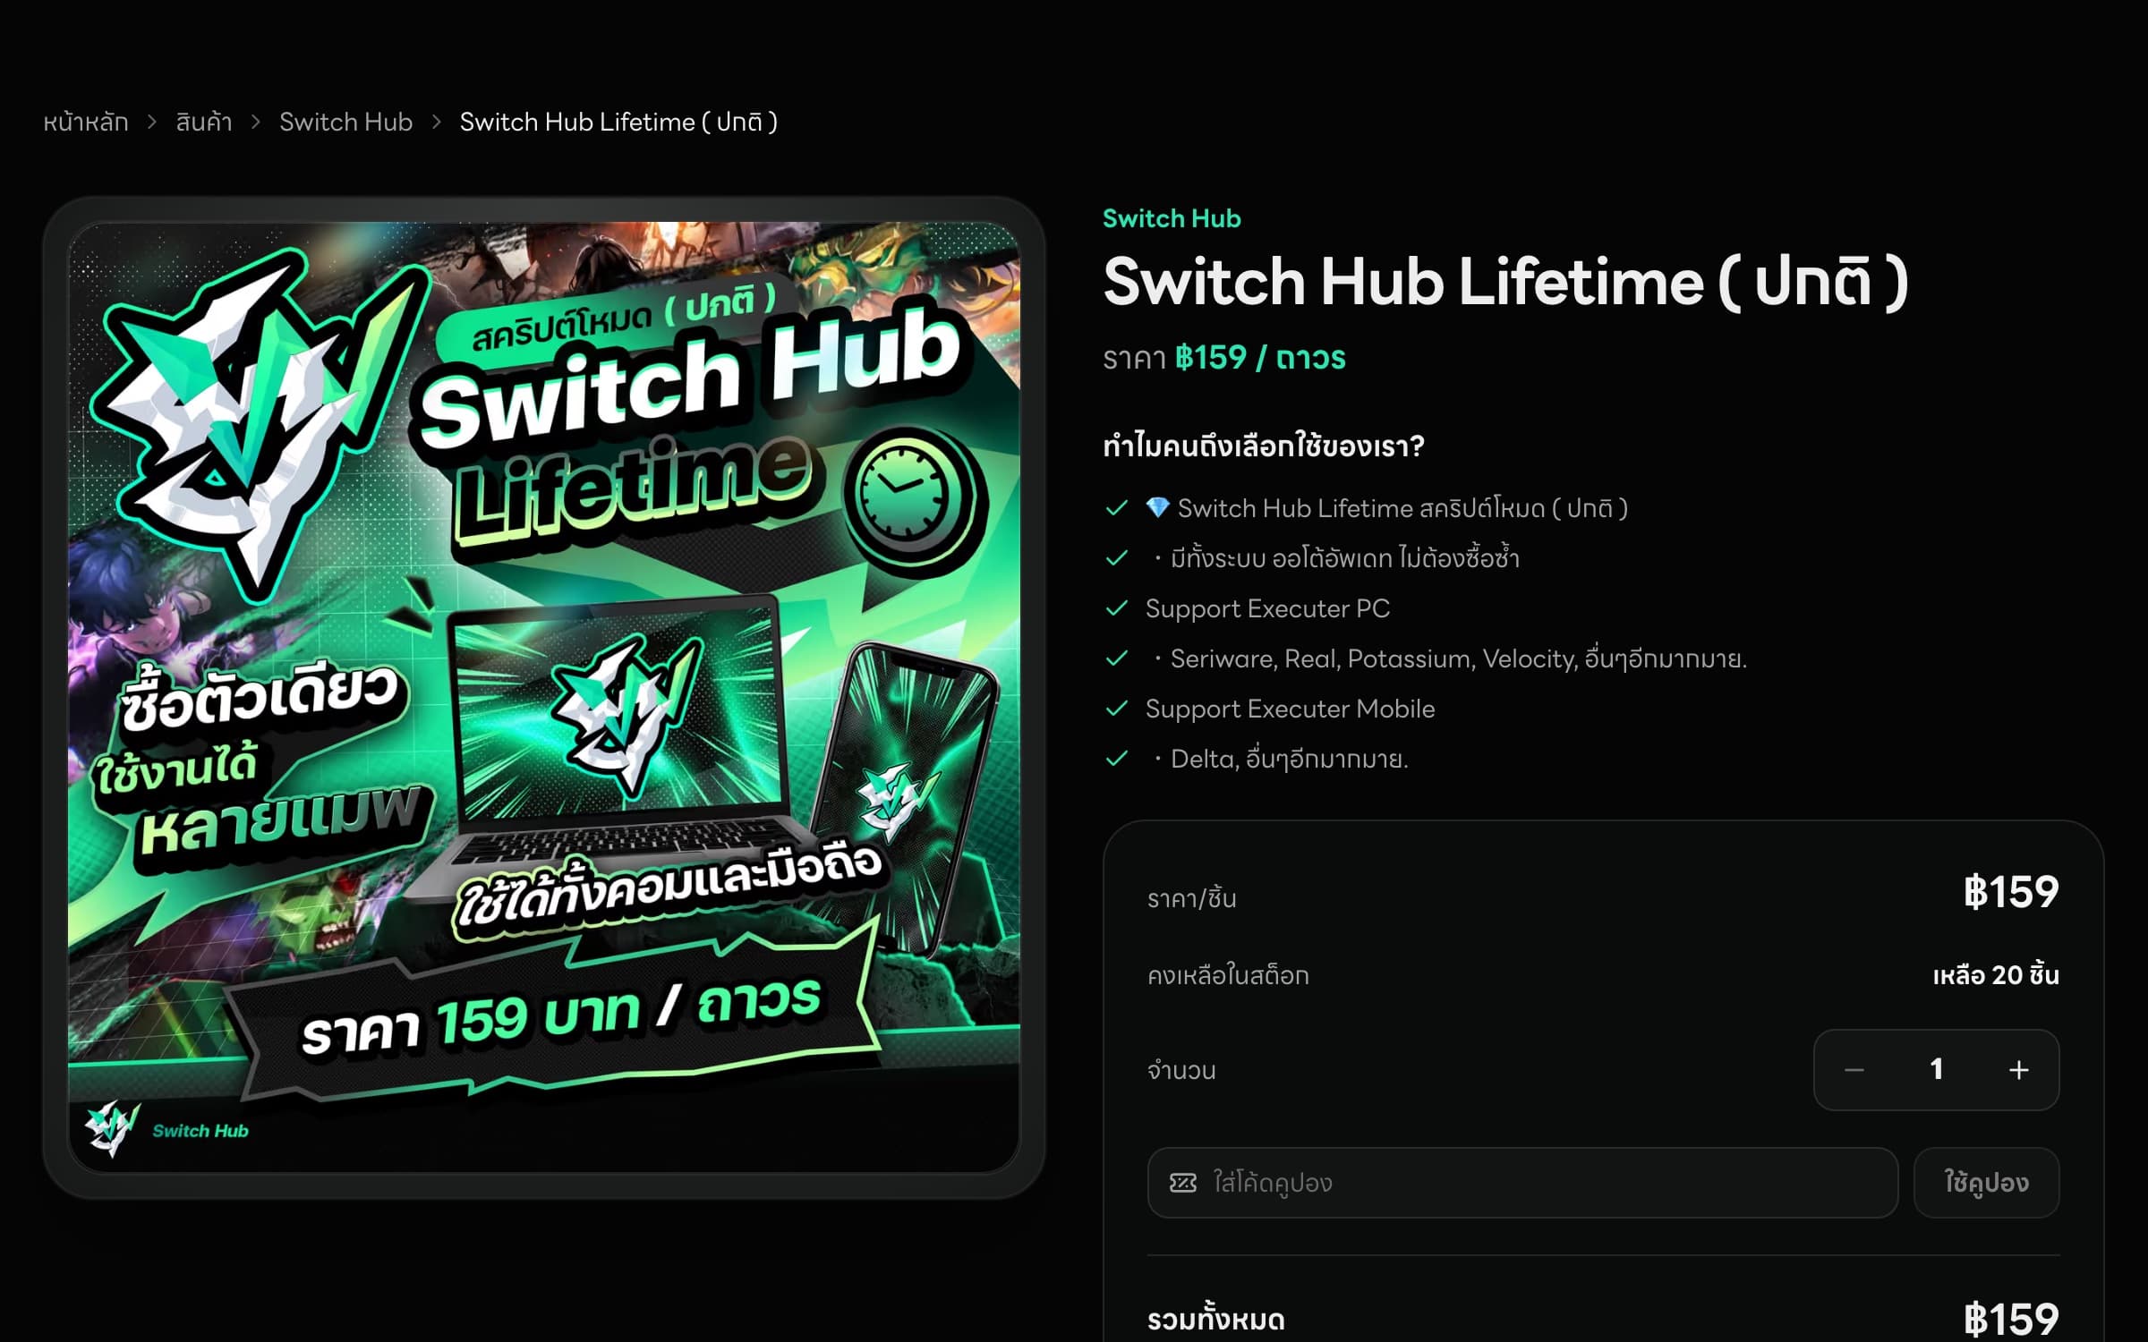Image resolution: width=2148 pixels, height=1342 pixels.
Task: Click the รวมทั้งหมด total label
Action: click(x=1216, y=1320)
